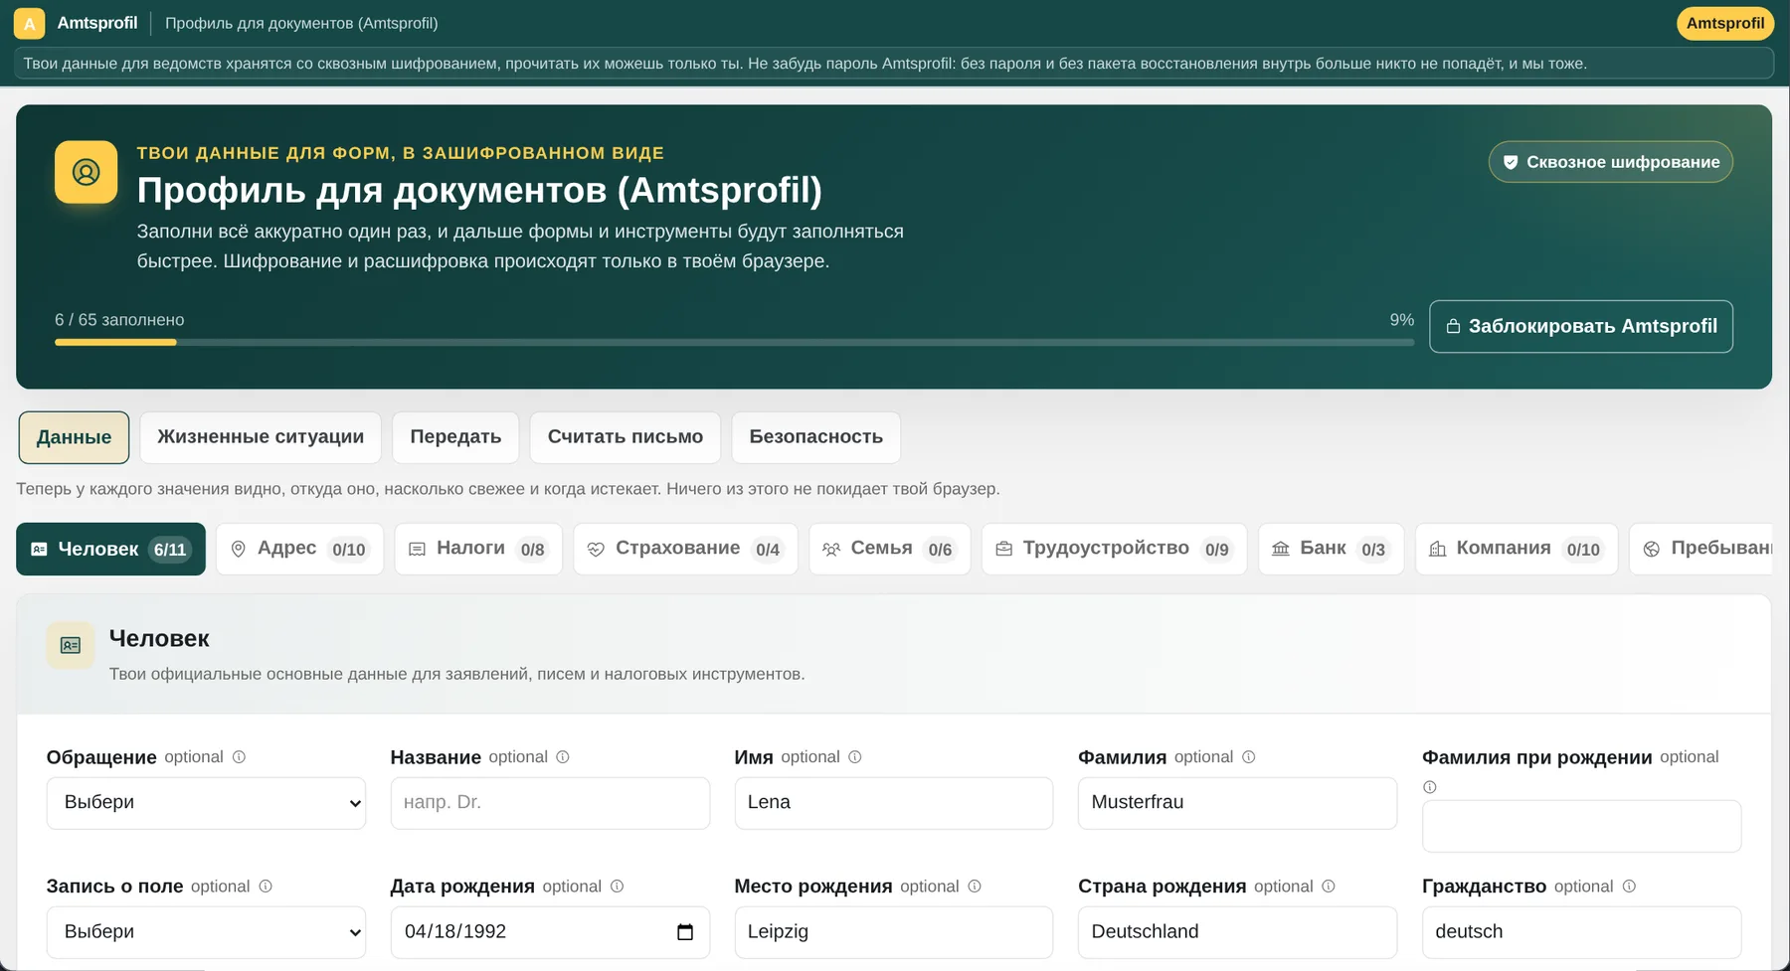Click info icon next to Имя
The image size is (1790, 971).
(x=855, y=757)
